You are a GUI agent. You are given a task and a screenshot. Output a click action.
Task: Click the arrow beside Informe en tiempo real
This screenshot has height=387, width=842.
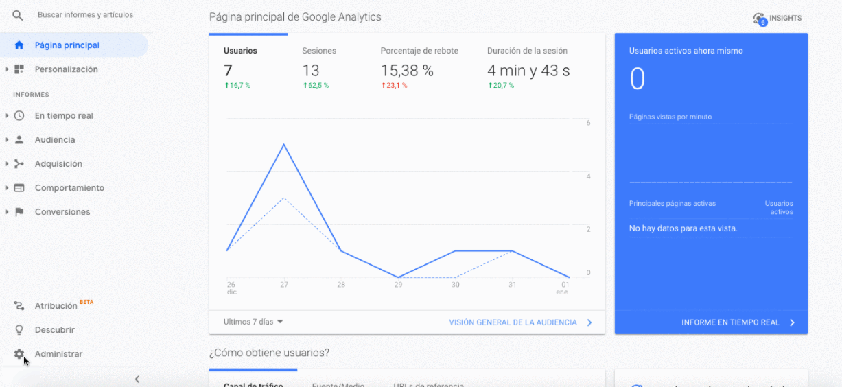point(792,322)
